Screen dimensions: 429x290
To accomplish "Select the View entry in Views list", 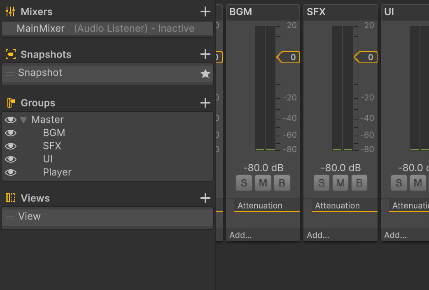I will [30, 216].
